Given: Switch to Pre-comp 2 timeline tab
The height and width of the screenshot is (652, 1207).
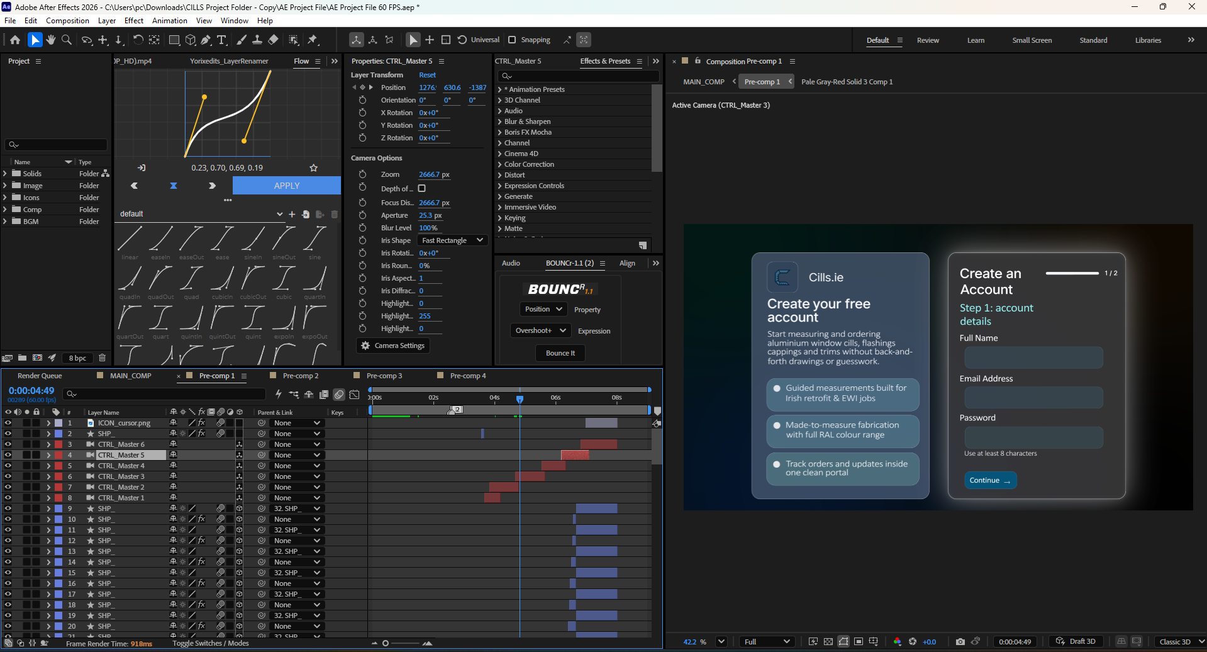Looking at the screenshot, I should [x=301, y=376].
